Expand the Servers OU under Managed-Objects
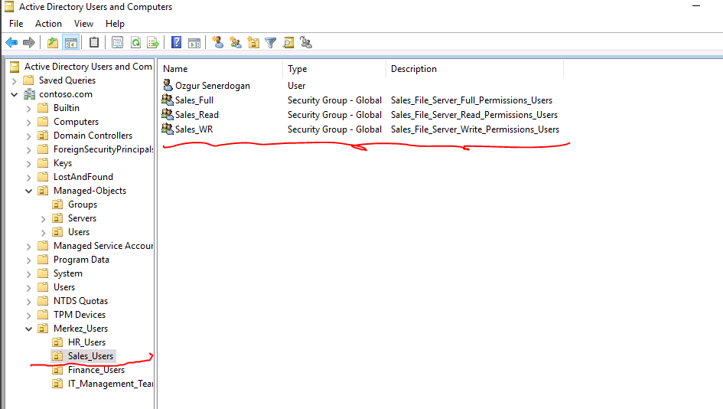 [44, 219]
